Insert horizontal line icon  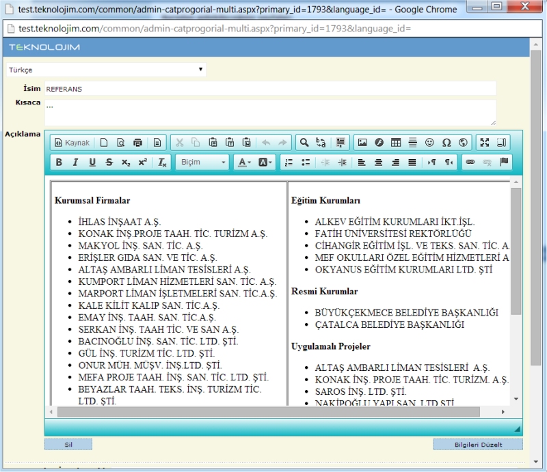click(x=413, y=143)
